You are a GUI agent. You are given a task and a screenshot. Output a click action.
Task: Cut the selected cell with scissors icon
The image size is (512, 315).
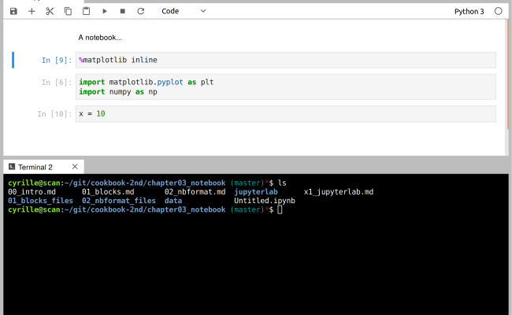tap(50, 12)
